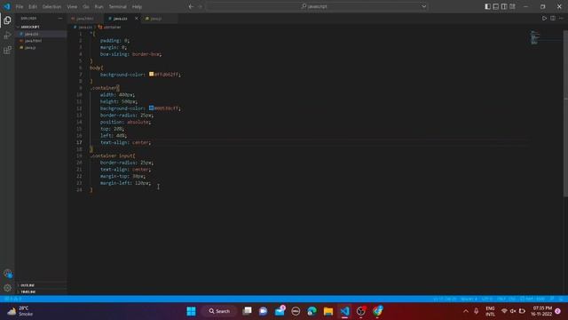Open the Explorer view in activity bar
568x320 pixels.
7,20
